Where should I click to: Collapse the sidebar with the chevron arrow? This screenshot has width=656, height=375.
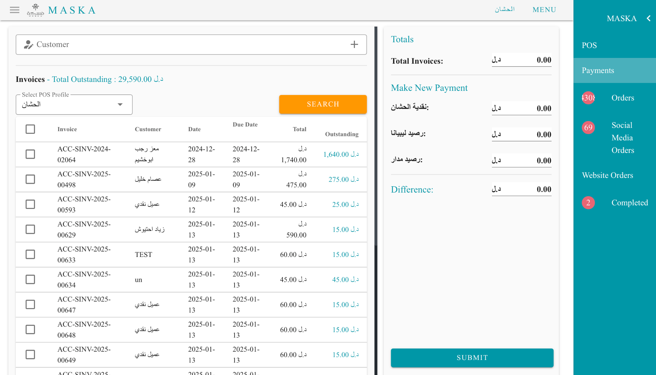tap(648, 18)
